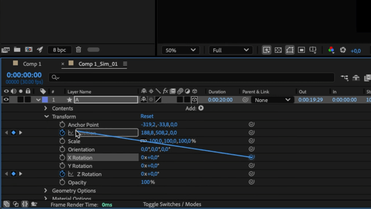371x209 pixels.
Task: Enable the Orientation stopwatch
Action: coord(62,149)
